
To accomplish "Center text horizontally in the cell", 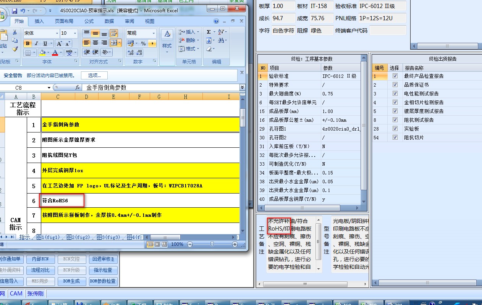I will pos(95,43).
